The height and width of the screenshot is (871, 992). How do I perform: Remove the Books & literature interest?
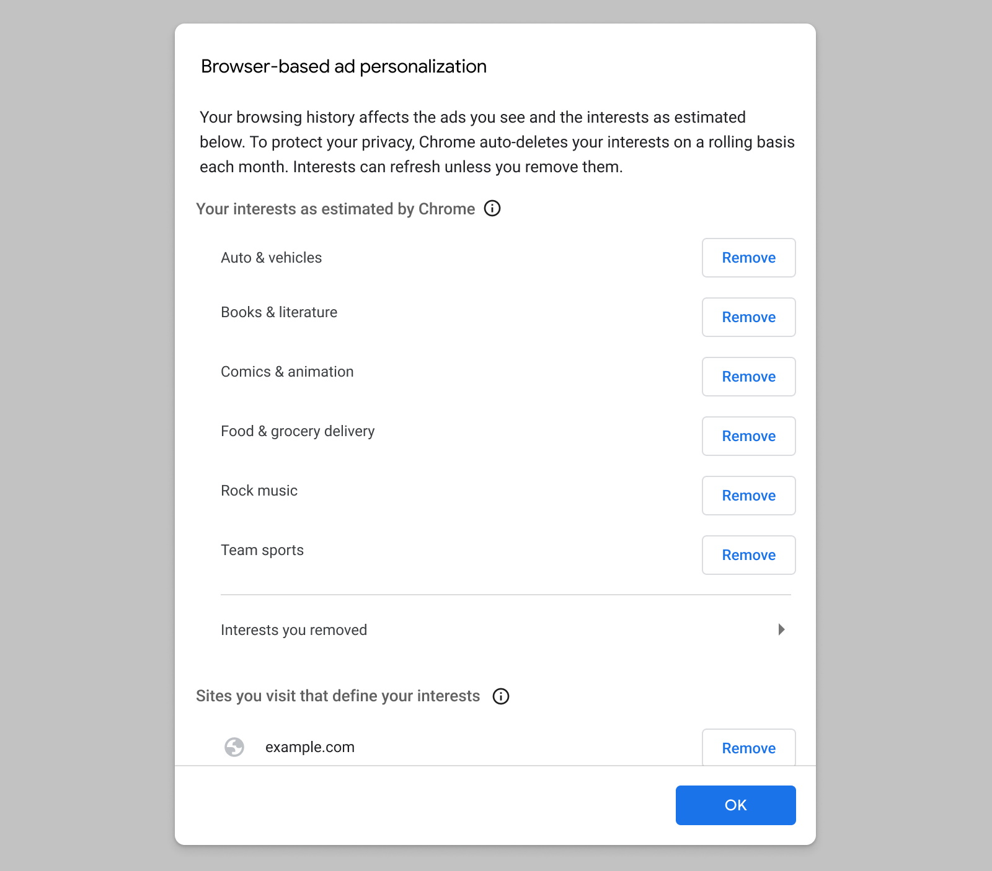point(748,317)
